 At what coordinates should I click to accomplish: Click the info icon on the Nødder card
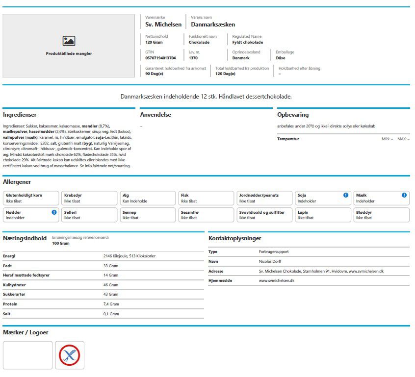[54, 212]
